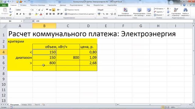Apply percent number style
The height and width of the screenshot is (109, 195).
pyautogui.click(x=104, y=14)
